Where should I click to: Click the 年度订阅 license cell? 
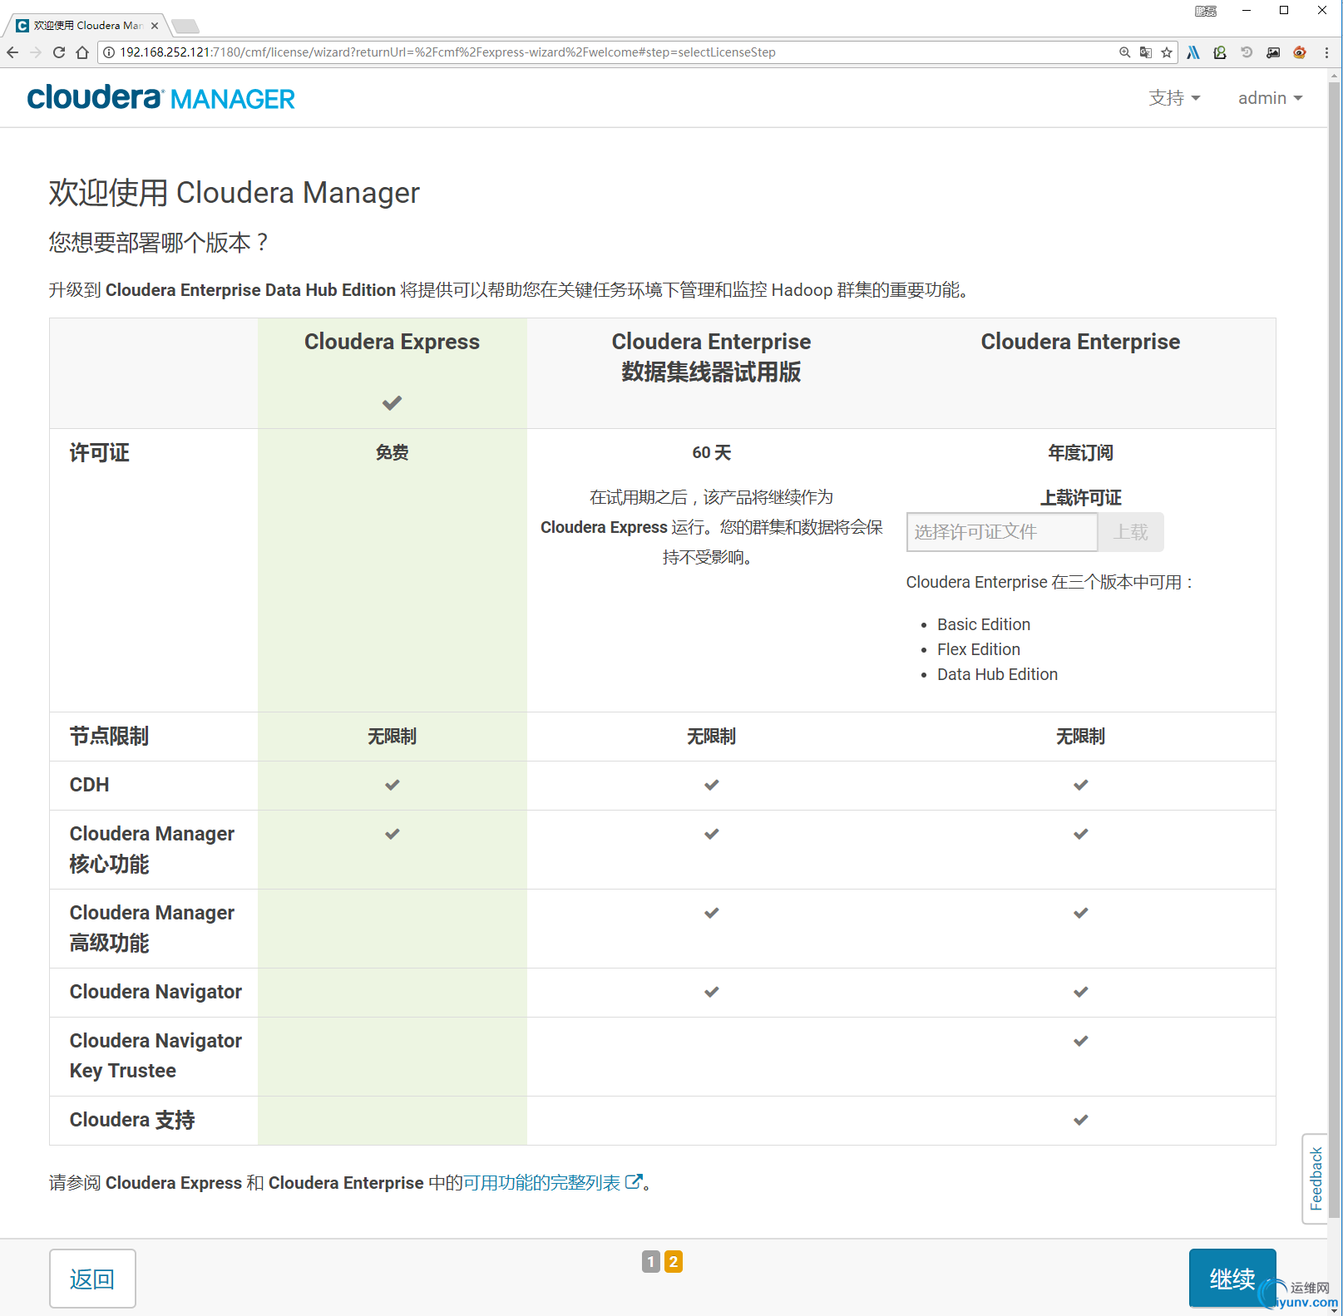[1080, 453]
